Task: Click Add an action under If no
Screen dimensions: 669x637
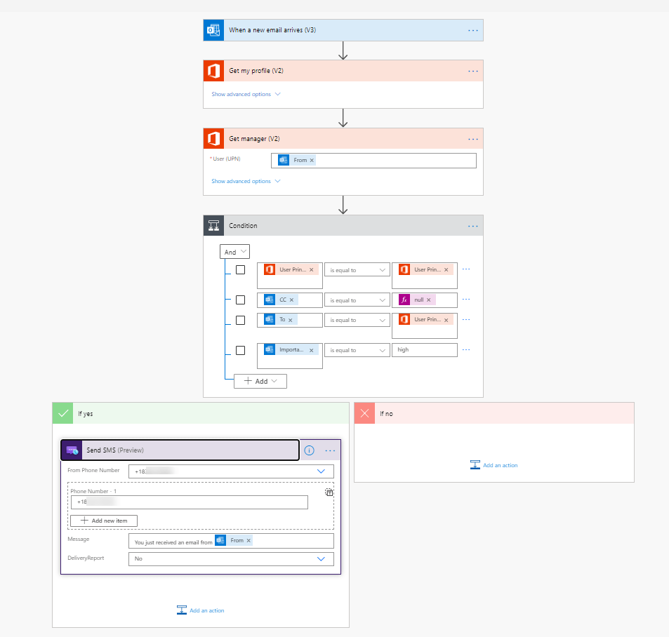Action: (x=494, y=465)
